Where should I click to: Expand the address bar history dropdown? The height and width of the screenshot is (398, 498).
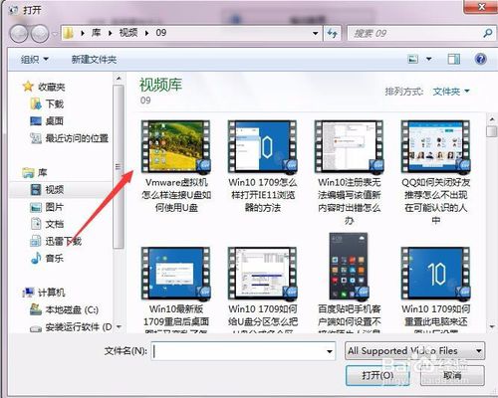pos(316,33)
